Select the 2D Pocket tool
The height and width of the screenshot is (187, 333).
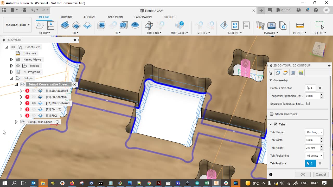pyautogui.click(x=76, y=25)
